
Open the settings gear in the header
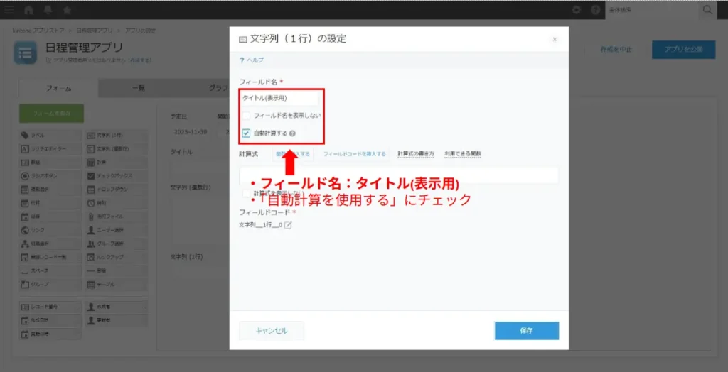(x=577, y=10)
